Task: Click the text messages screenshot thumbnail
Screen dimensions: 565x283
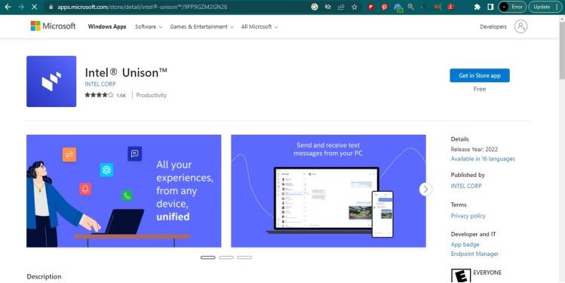Action: pyautogui.click(x=328, y=191)
